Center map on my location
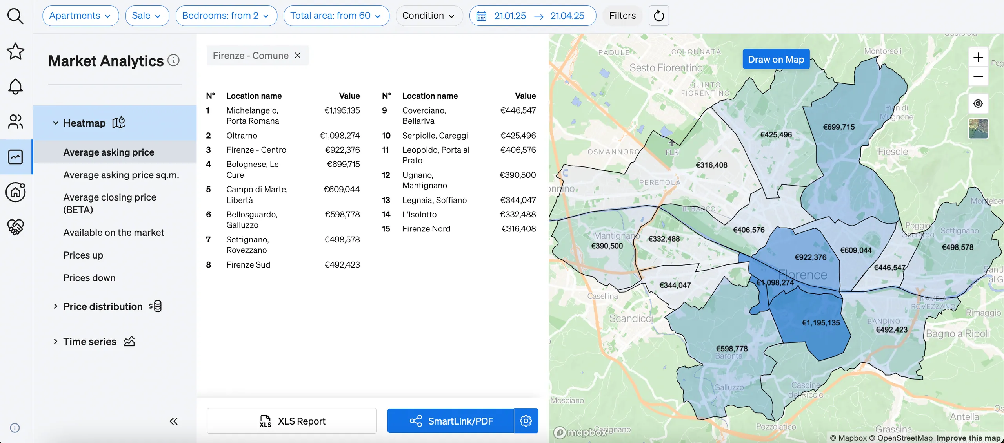 pyautogui.click(x=978, y=103)
